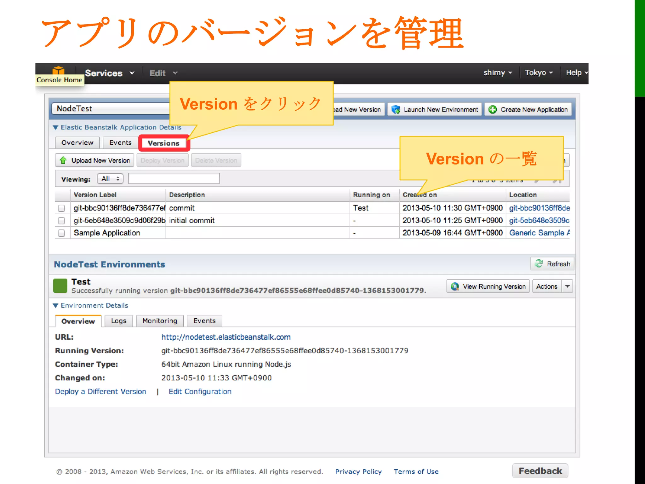This screenshot has width=645, height=484.
Task: Click Deploy a Different Version link
Action: point(100,391)
